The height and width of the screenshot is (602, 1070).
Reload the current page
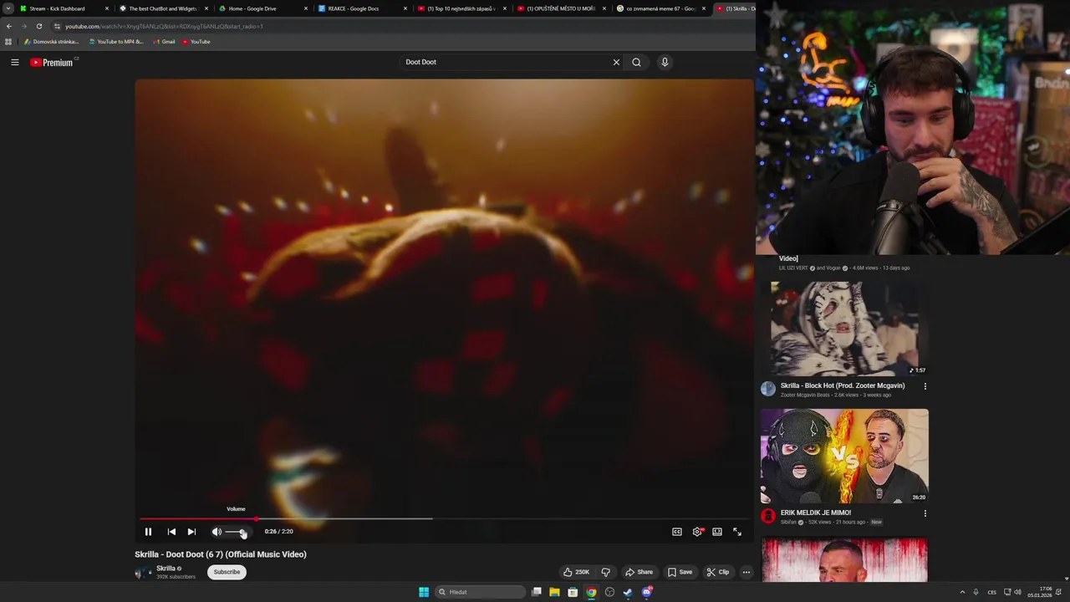click(x=38, y=26)
